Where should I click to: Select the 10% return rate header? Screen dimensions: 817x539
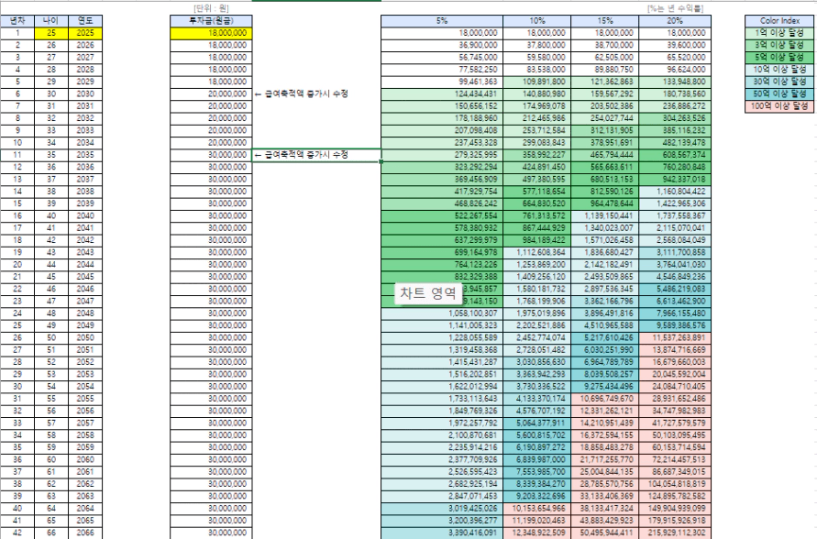pos(536,20)
